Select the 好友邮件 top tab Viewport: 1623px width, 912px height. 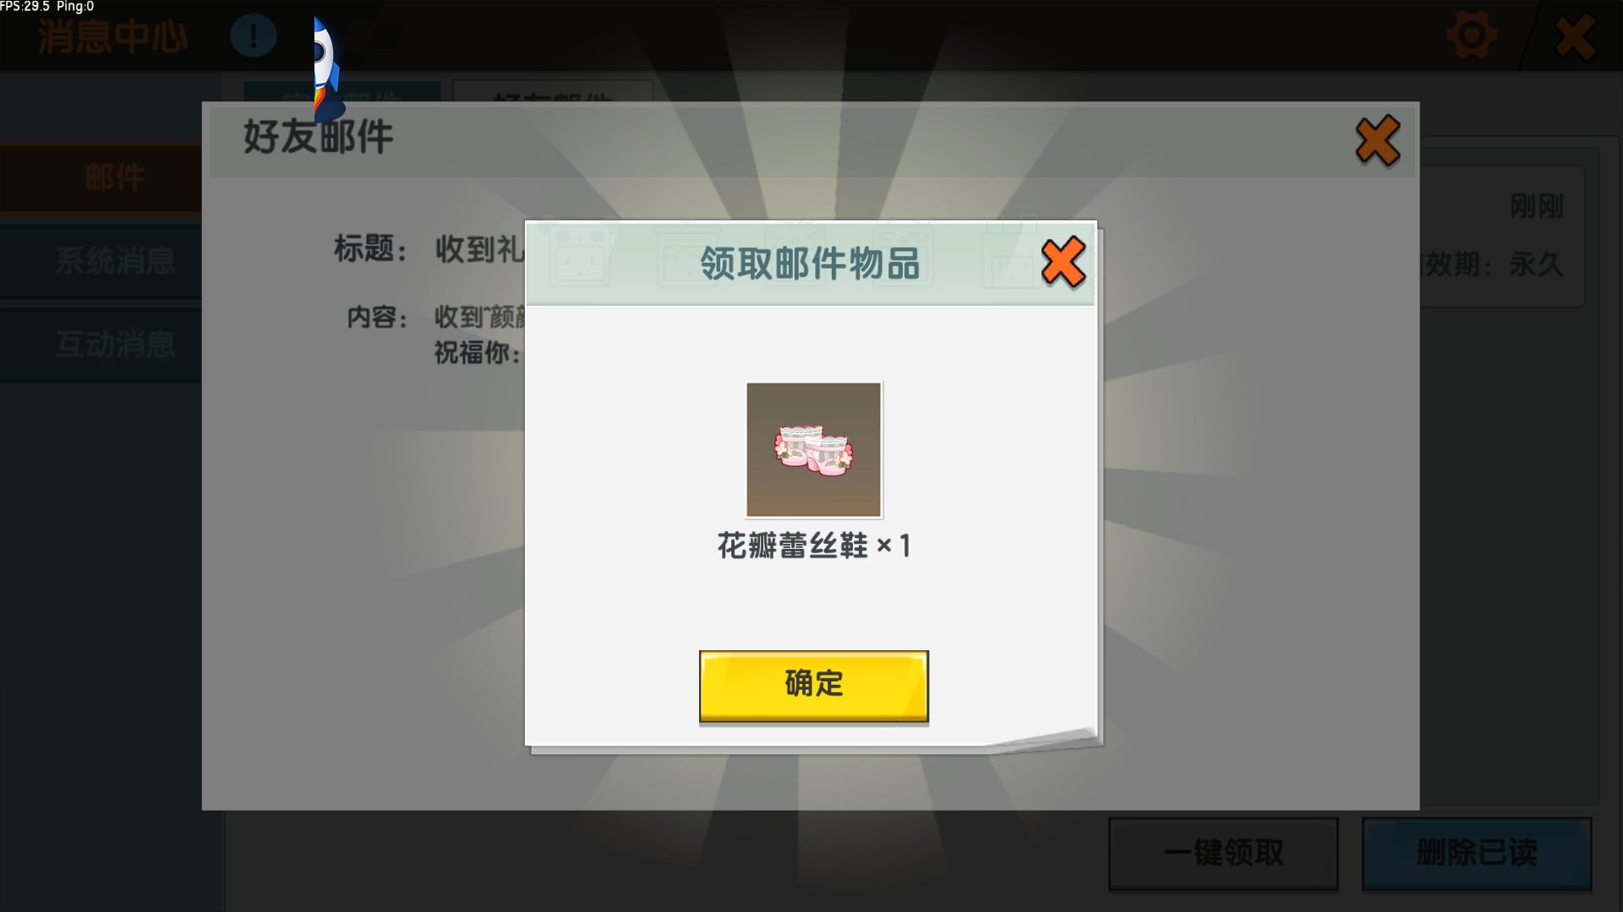553,91
